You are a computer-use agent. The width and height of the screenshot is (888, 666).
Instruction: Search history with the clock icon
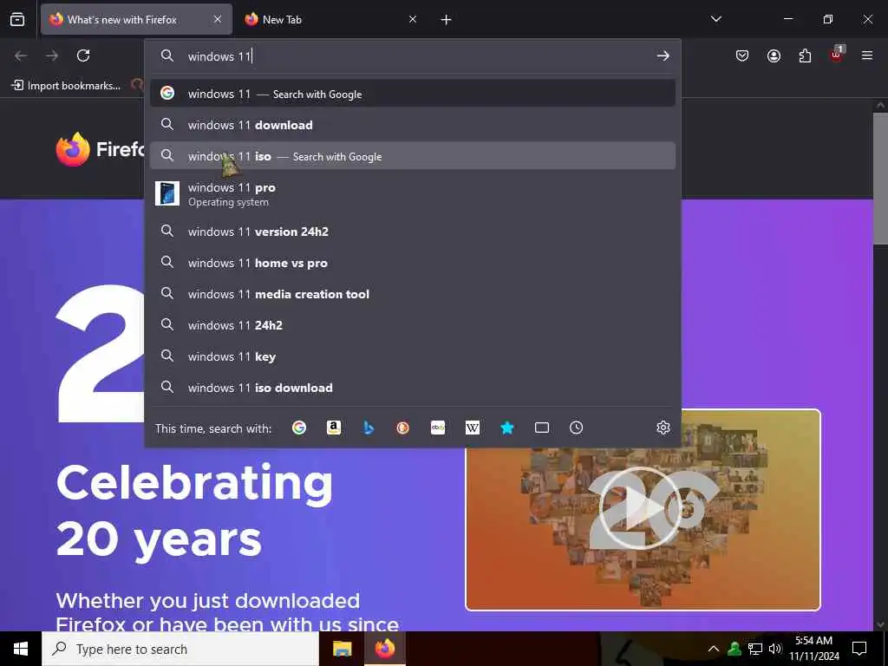(576, 428)
